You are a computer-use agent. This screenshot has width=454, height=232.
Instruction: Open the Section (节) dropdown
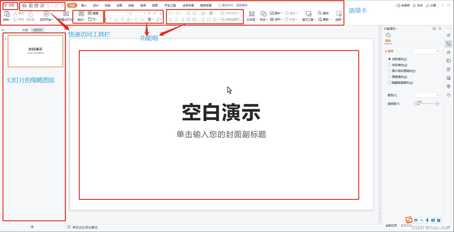93,19
